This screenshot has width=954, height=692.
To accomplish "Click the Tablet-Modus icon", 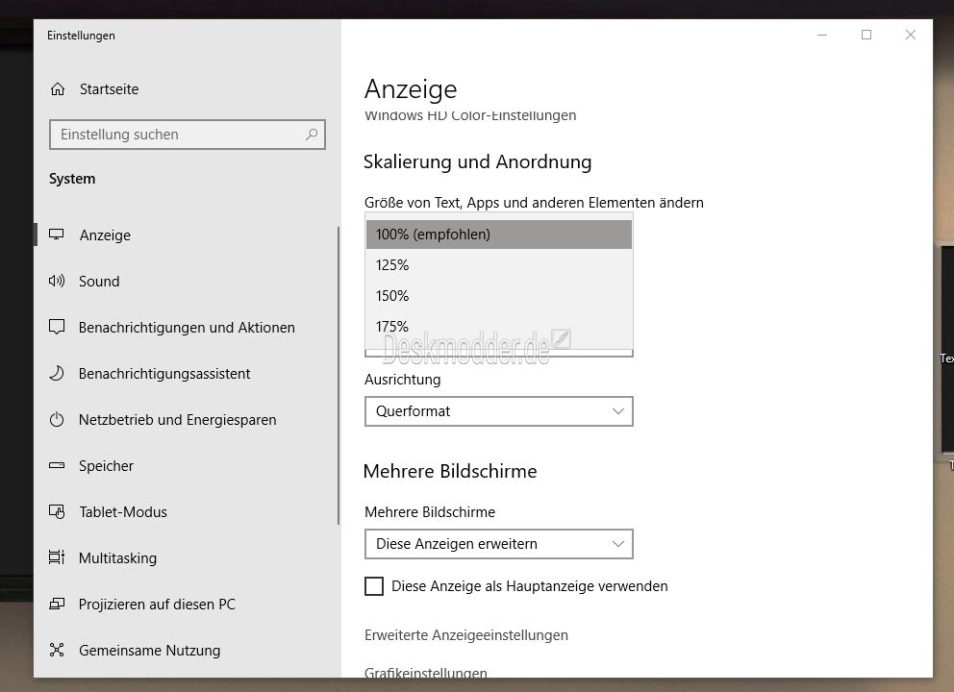I will coord(57,512).
